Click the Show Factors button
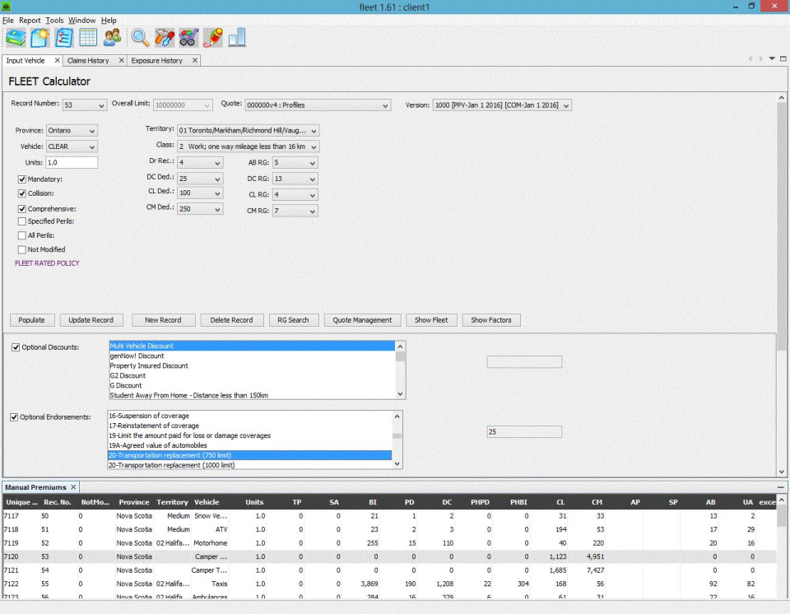The height and width of the screenshot is (614, 790). point(491,320)
